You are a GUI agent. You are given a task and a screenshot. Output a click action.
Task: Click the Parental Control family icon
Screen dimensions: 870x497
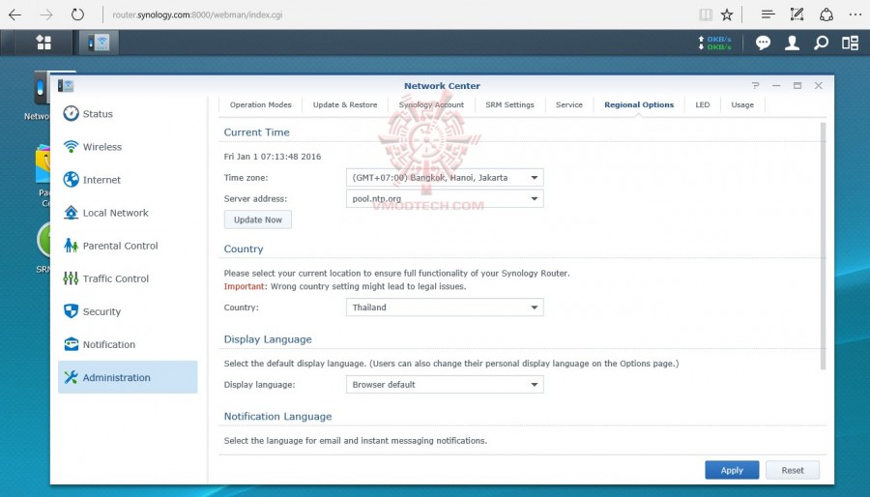(71, 246)
